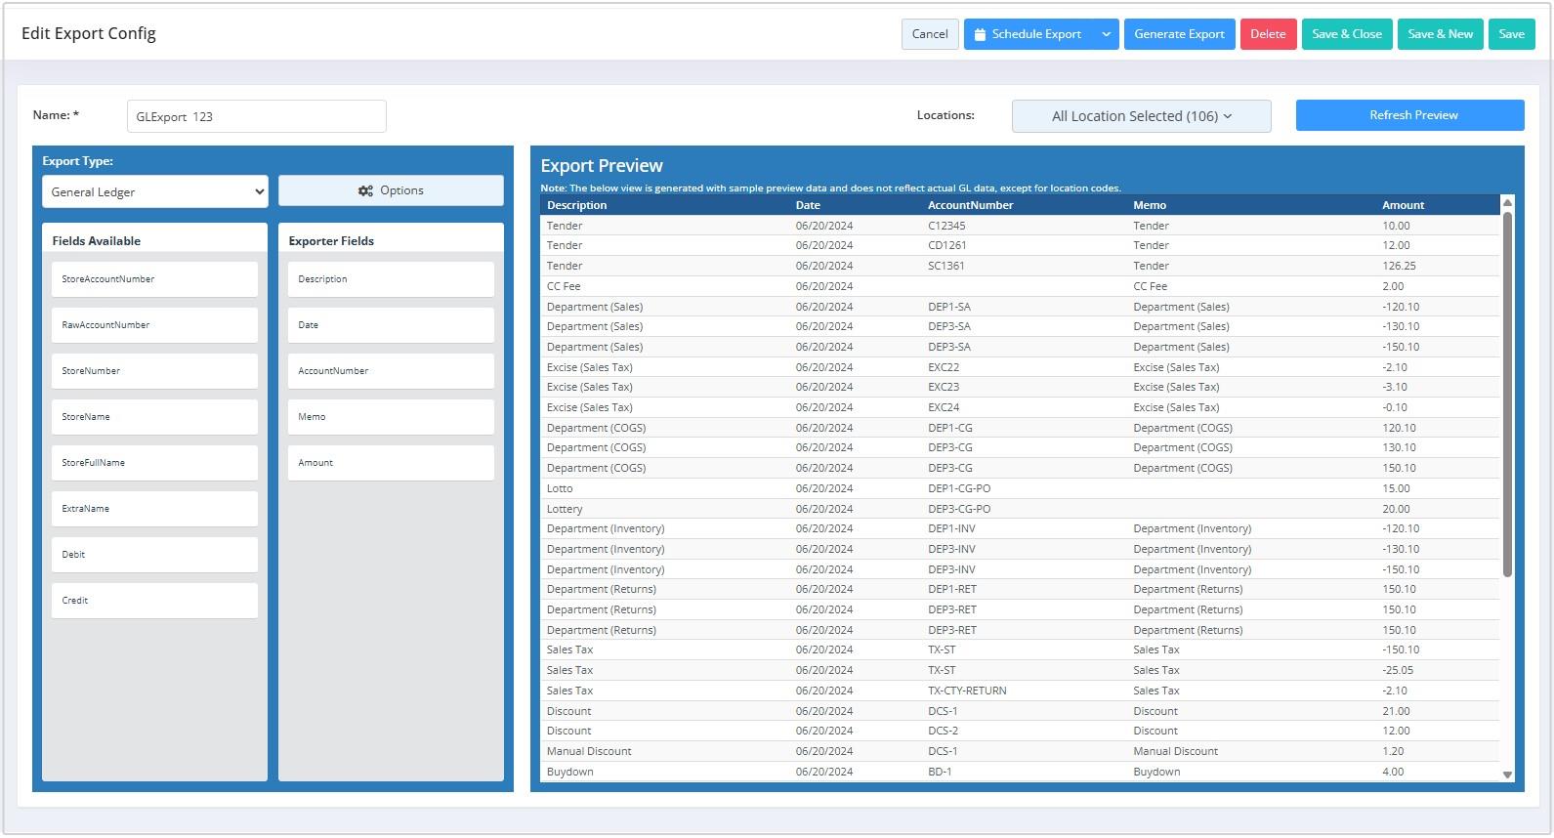Click into the Name input field
Viewport: 1554px width, 838px height.
256,116
